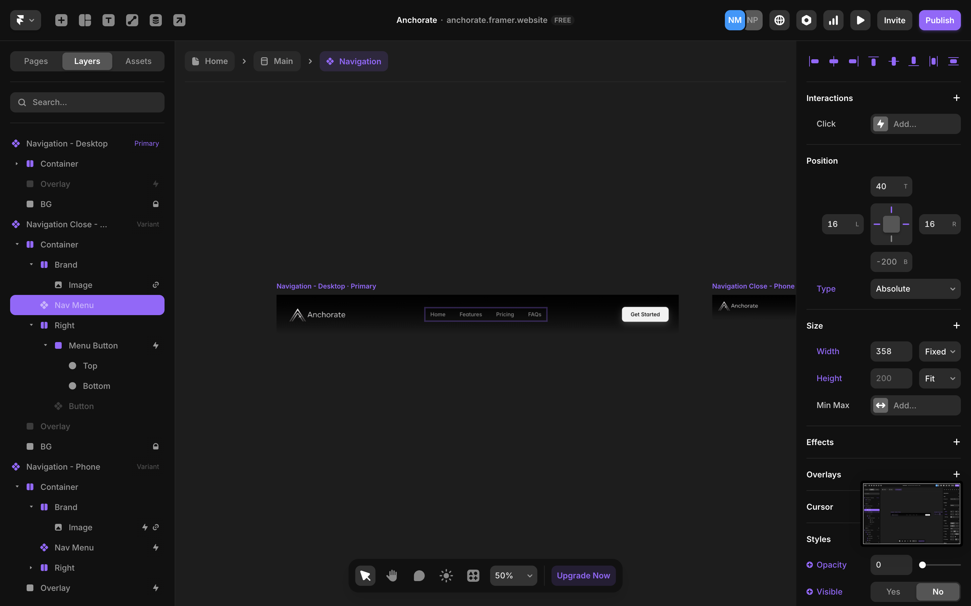The width and height of the screenshot is (971, 606).
Task: Click the Upgrade Now button
Action: coord(583,576)
